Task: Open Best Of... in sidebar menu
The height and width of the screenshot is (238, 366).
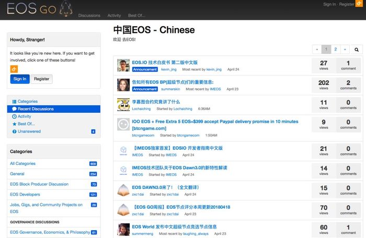Action: pyautogui.click(x=26, y=124)
